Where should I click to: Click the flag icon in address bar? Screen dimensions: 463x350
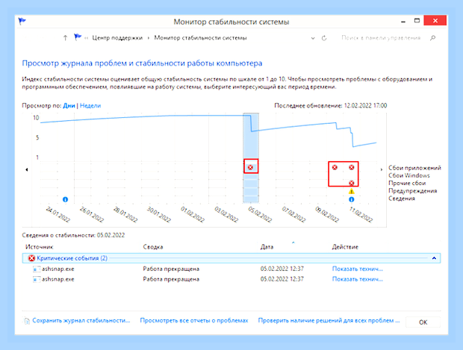(x=78, y=37)
